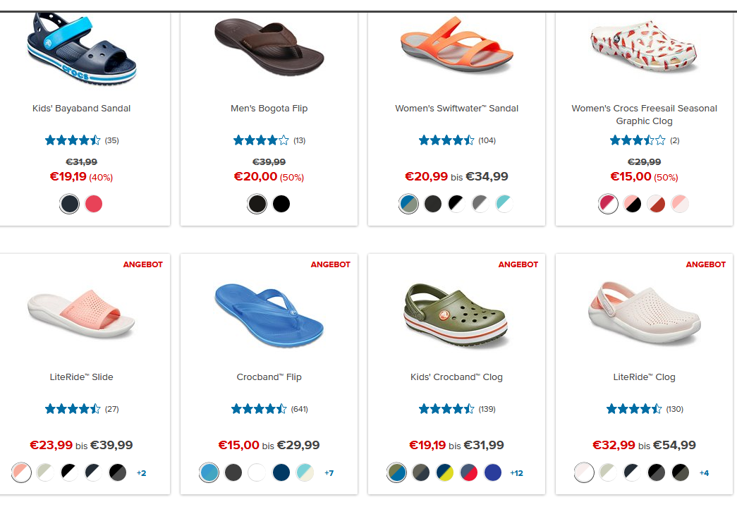This screenshot has width=737, height=507.
Task: Select solid blue swatch for Kids' Crocband Clog
Action: click(492, 472)
